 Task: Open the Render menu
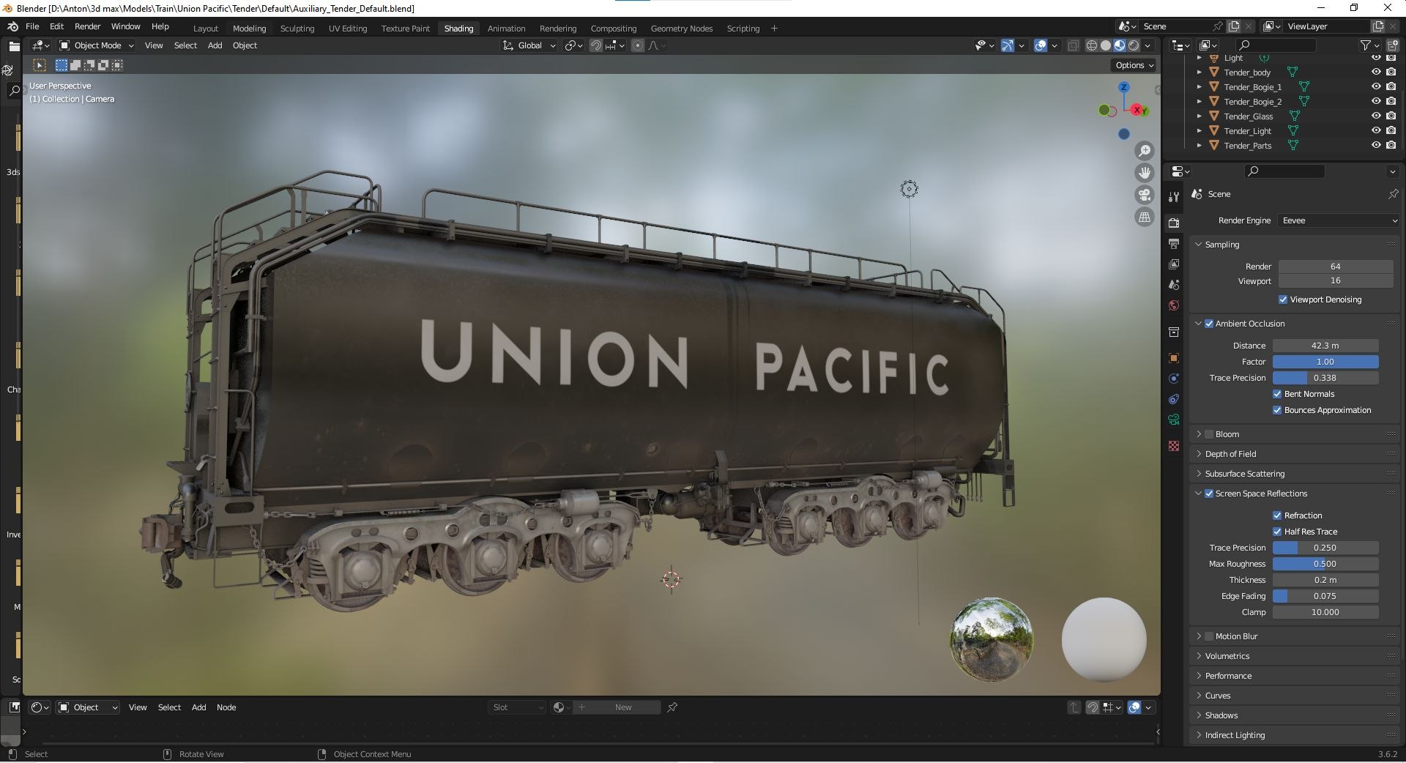[87, 26]
